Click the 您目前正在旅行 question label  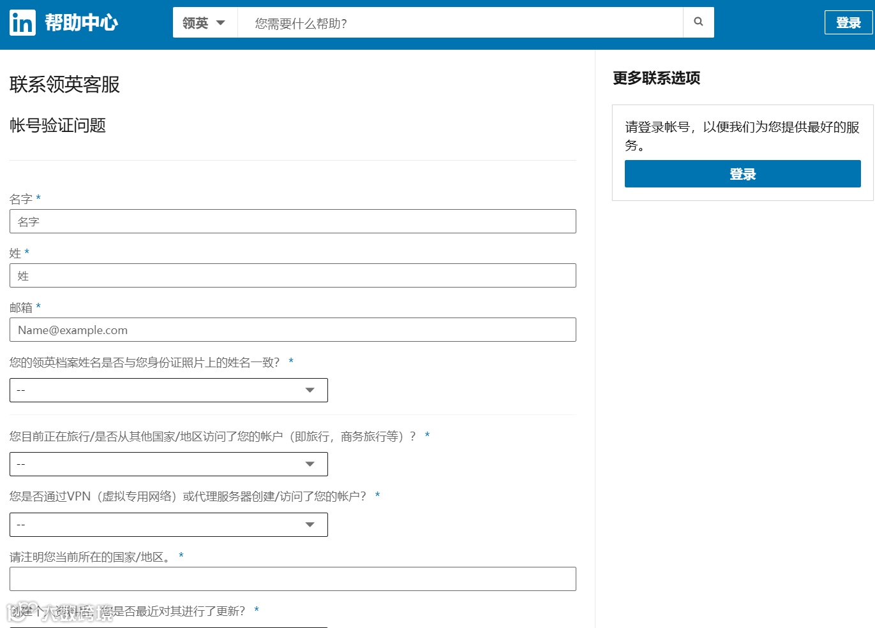(213, 436)
